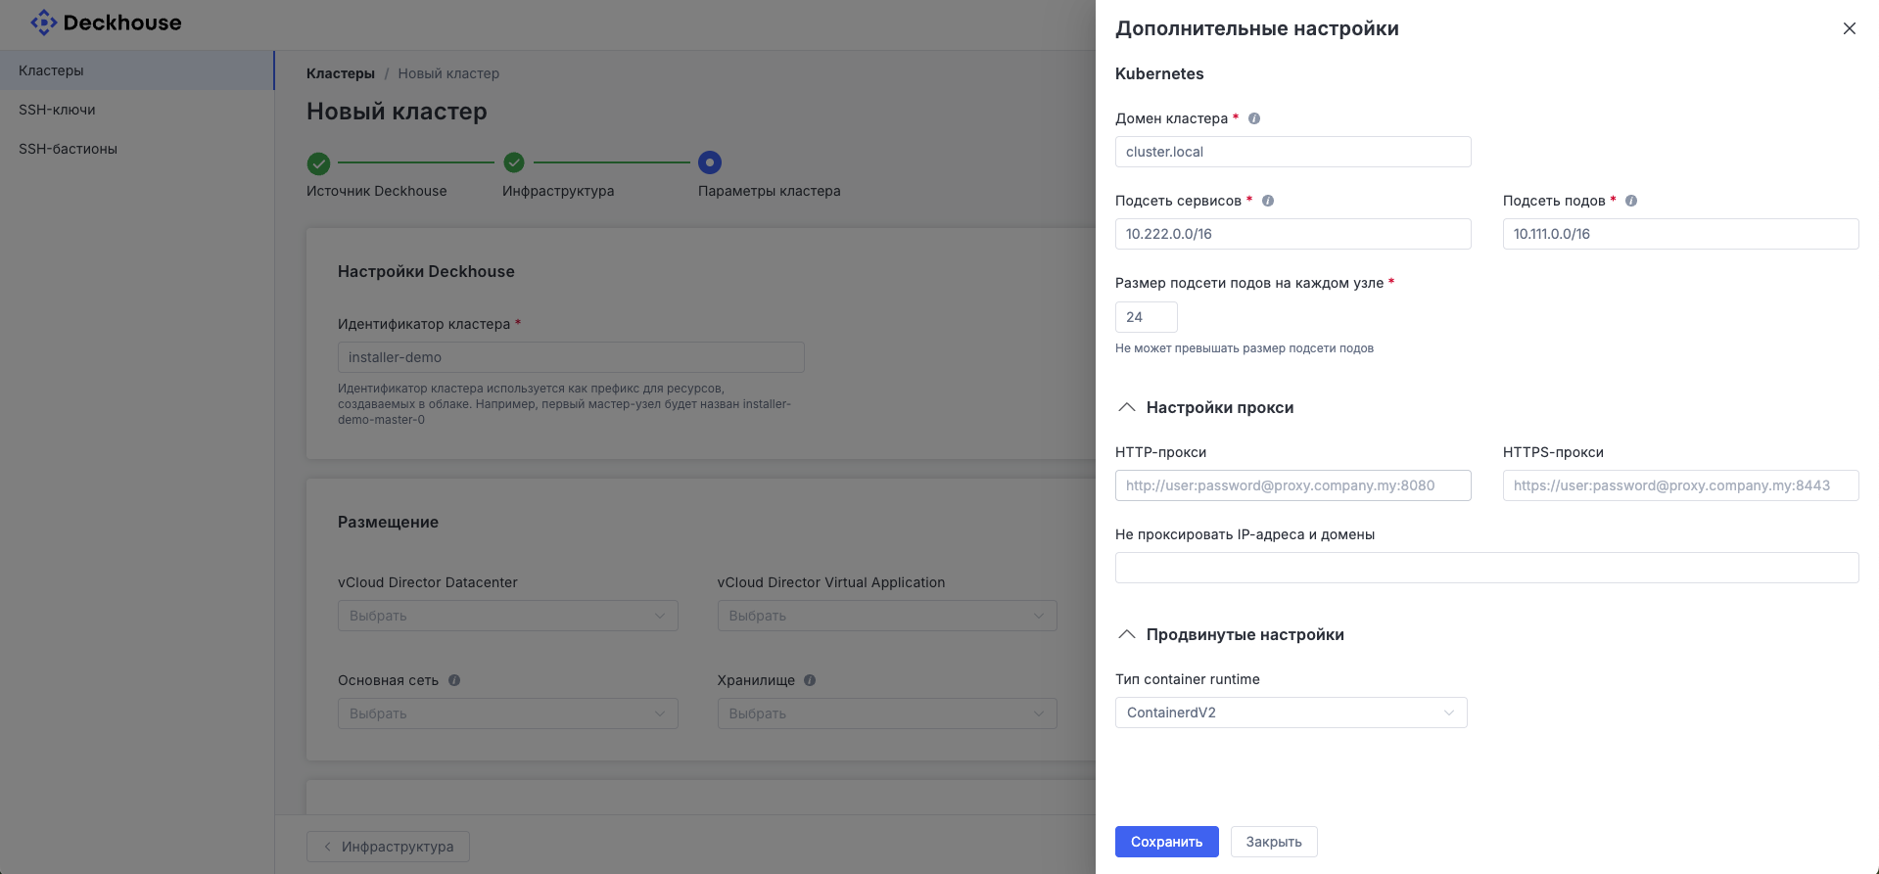Collapse the Продвинутые настройки section
This screenshot has width=1879, height=874.
coord(1127,634)
